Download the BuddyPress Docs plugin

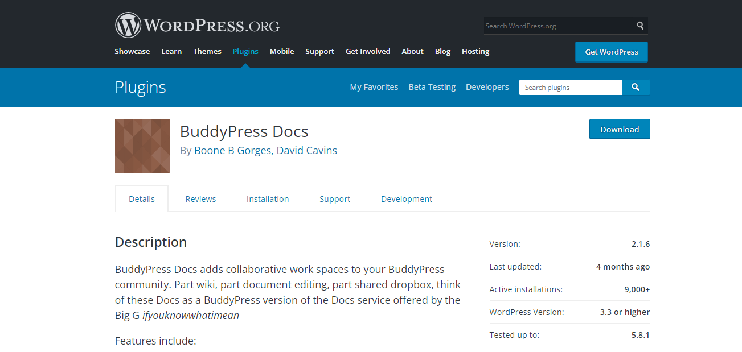619,129
